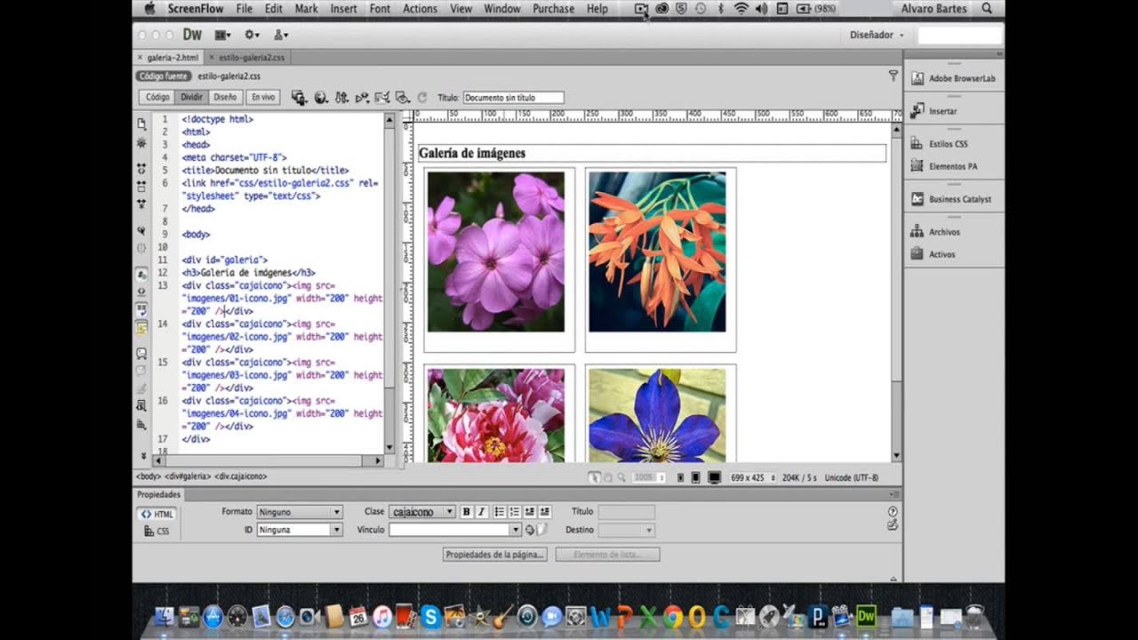Viewport: 1138px width, 640px height.
Task: Open the Purchase menu in menu bar
Action: pyautogui.click(x=553, y=9)
